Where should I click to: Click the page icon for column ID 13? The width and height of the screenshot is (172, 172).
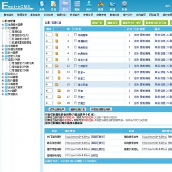(x=59, y=72)
